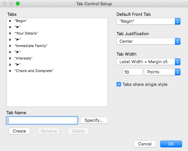Click the Create button
The width and height of the screenshot is (188, 151).
coord(19,131)
